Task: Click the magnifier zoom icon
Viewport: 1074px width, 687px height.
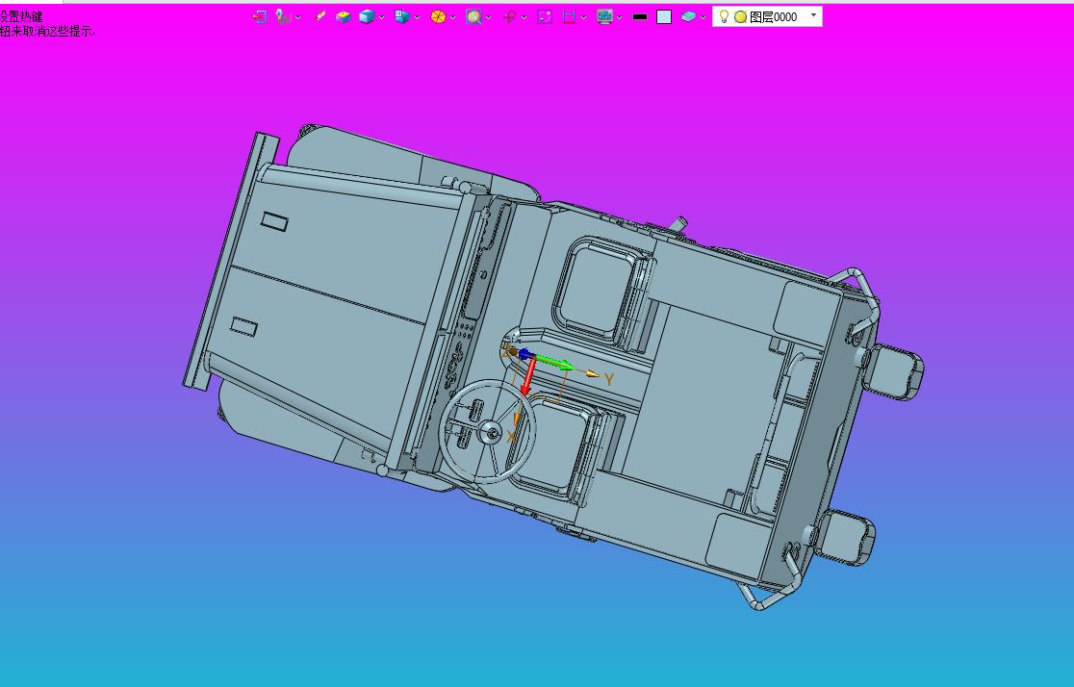Action: (473, 17)
